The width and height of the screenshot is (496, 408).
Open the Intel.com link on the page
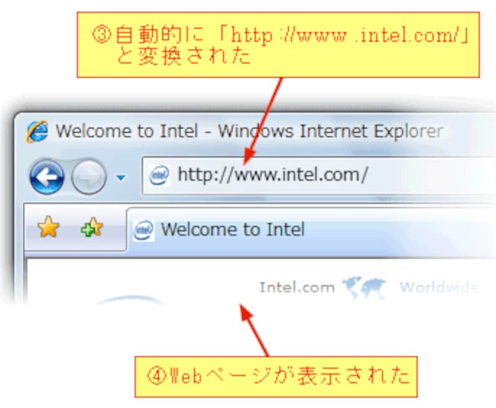(297, 287)
